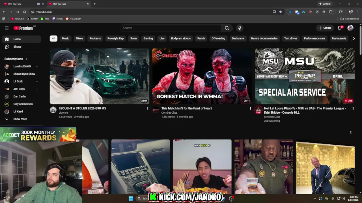Select the All filter chip
The width and height of the screenshot is (362, 203).
click(x=53, y=38)
